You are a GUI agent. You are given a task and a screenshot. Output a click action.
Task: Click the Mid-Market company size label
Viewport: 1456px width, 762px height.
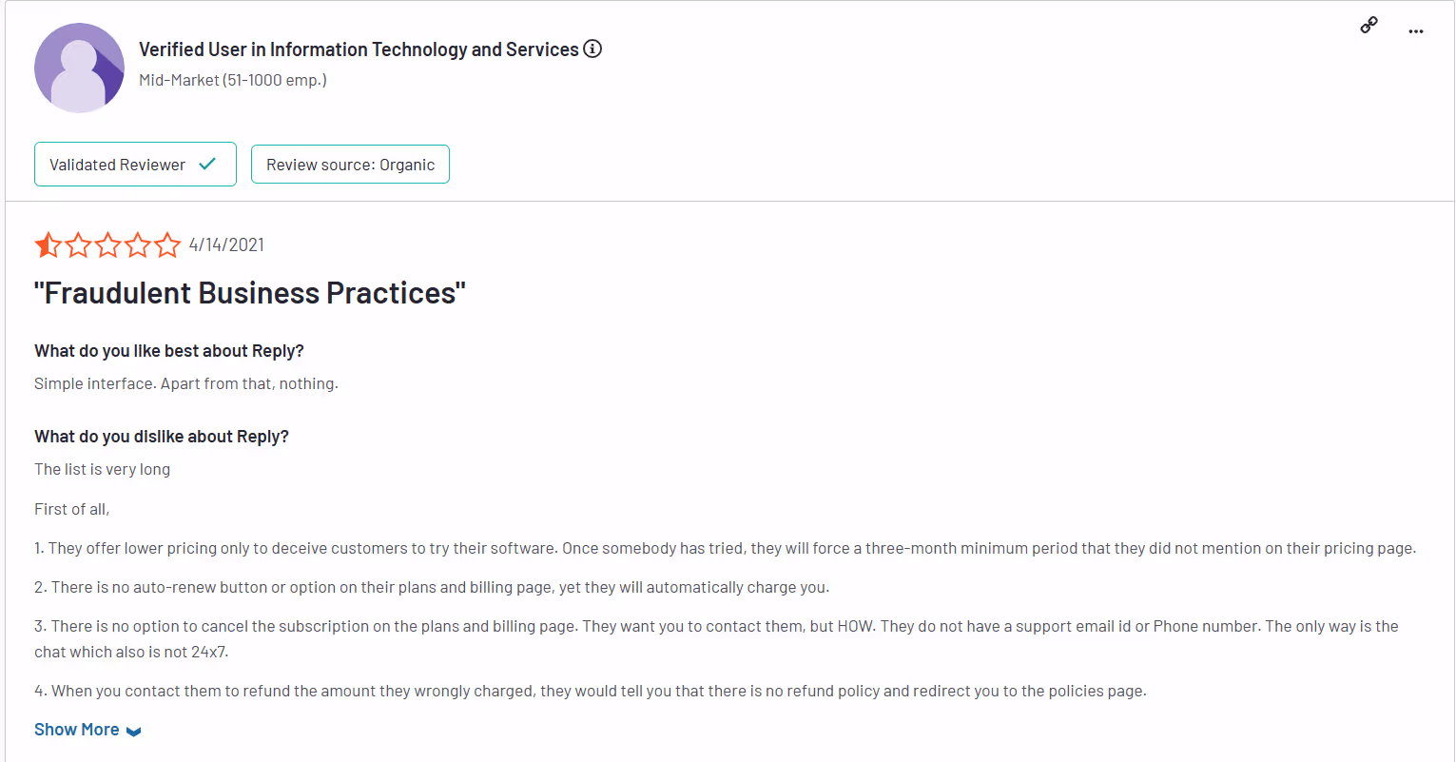coord(232,80)
